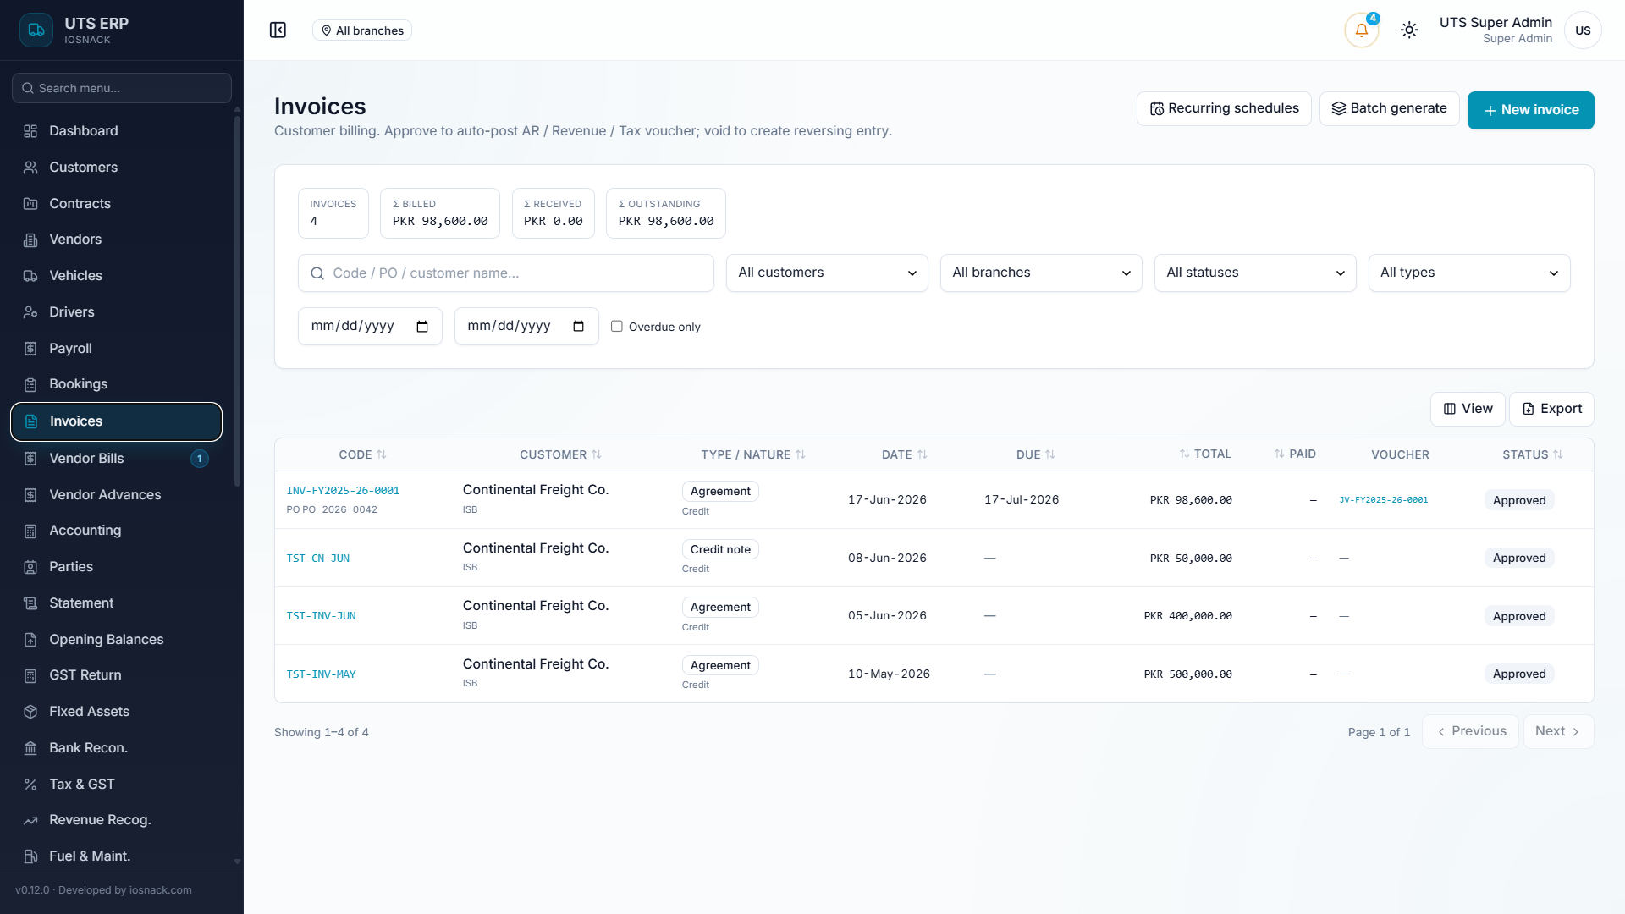Open invoice TST-INV-JUN

click(321, 616)
